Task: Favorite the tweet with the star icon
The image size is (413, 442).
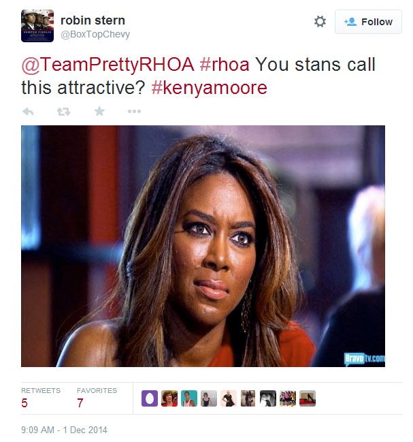Action: [99, 111]
